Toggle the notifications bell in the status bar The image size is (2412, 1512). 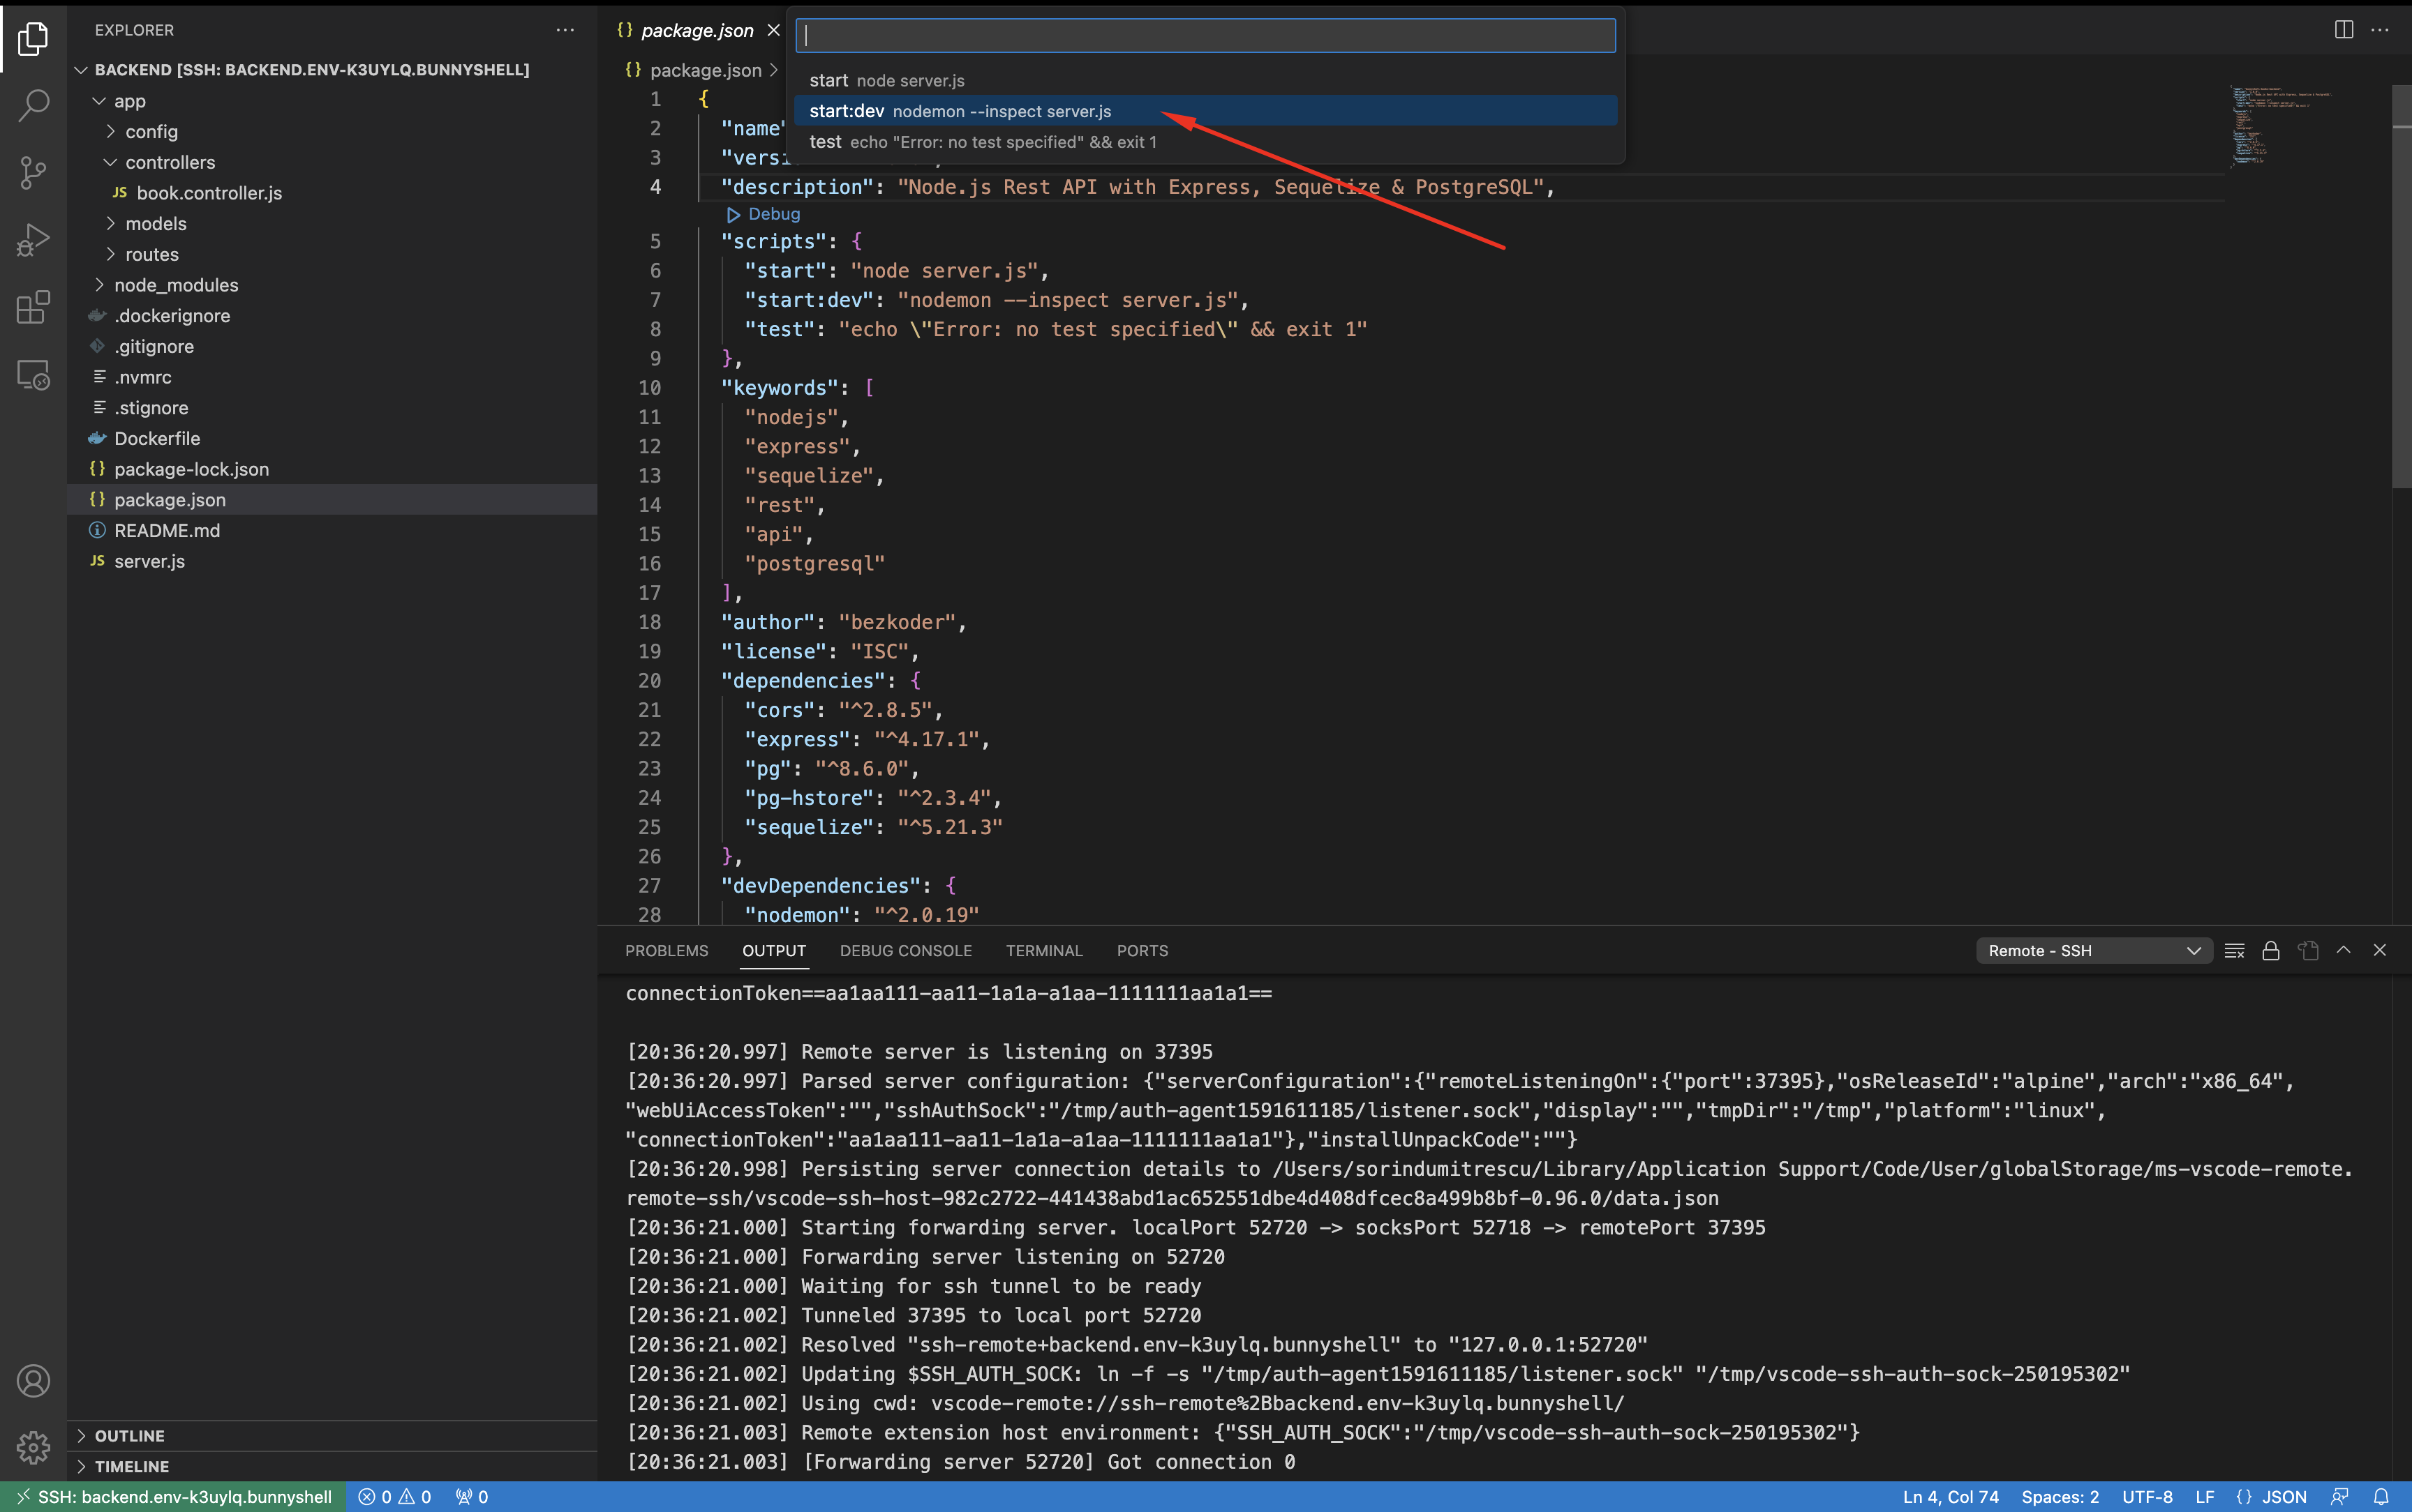(2381, 1497)
